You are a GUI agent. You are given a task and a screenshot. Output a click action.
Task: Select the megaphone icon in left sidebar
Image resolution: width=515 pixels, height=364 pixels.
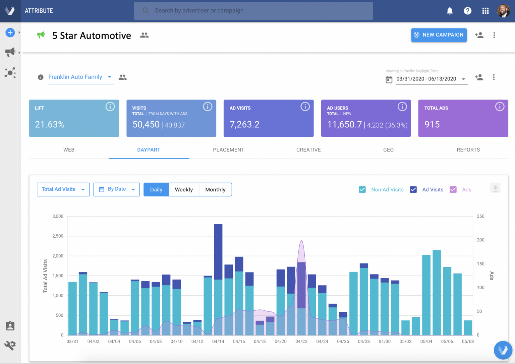(x=10, y=52)
